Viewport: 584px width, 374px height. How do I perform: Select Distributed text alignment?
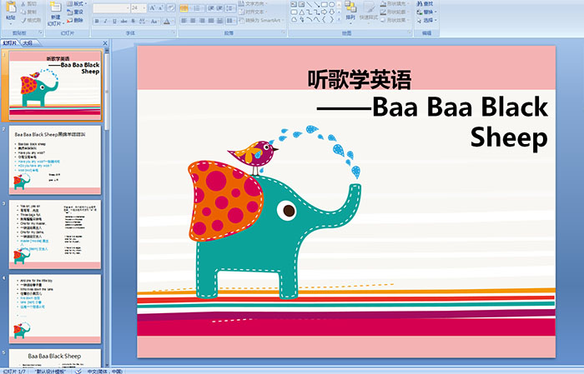pyautogui.click(x=219, y=21)
